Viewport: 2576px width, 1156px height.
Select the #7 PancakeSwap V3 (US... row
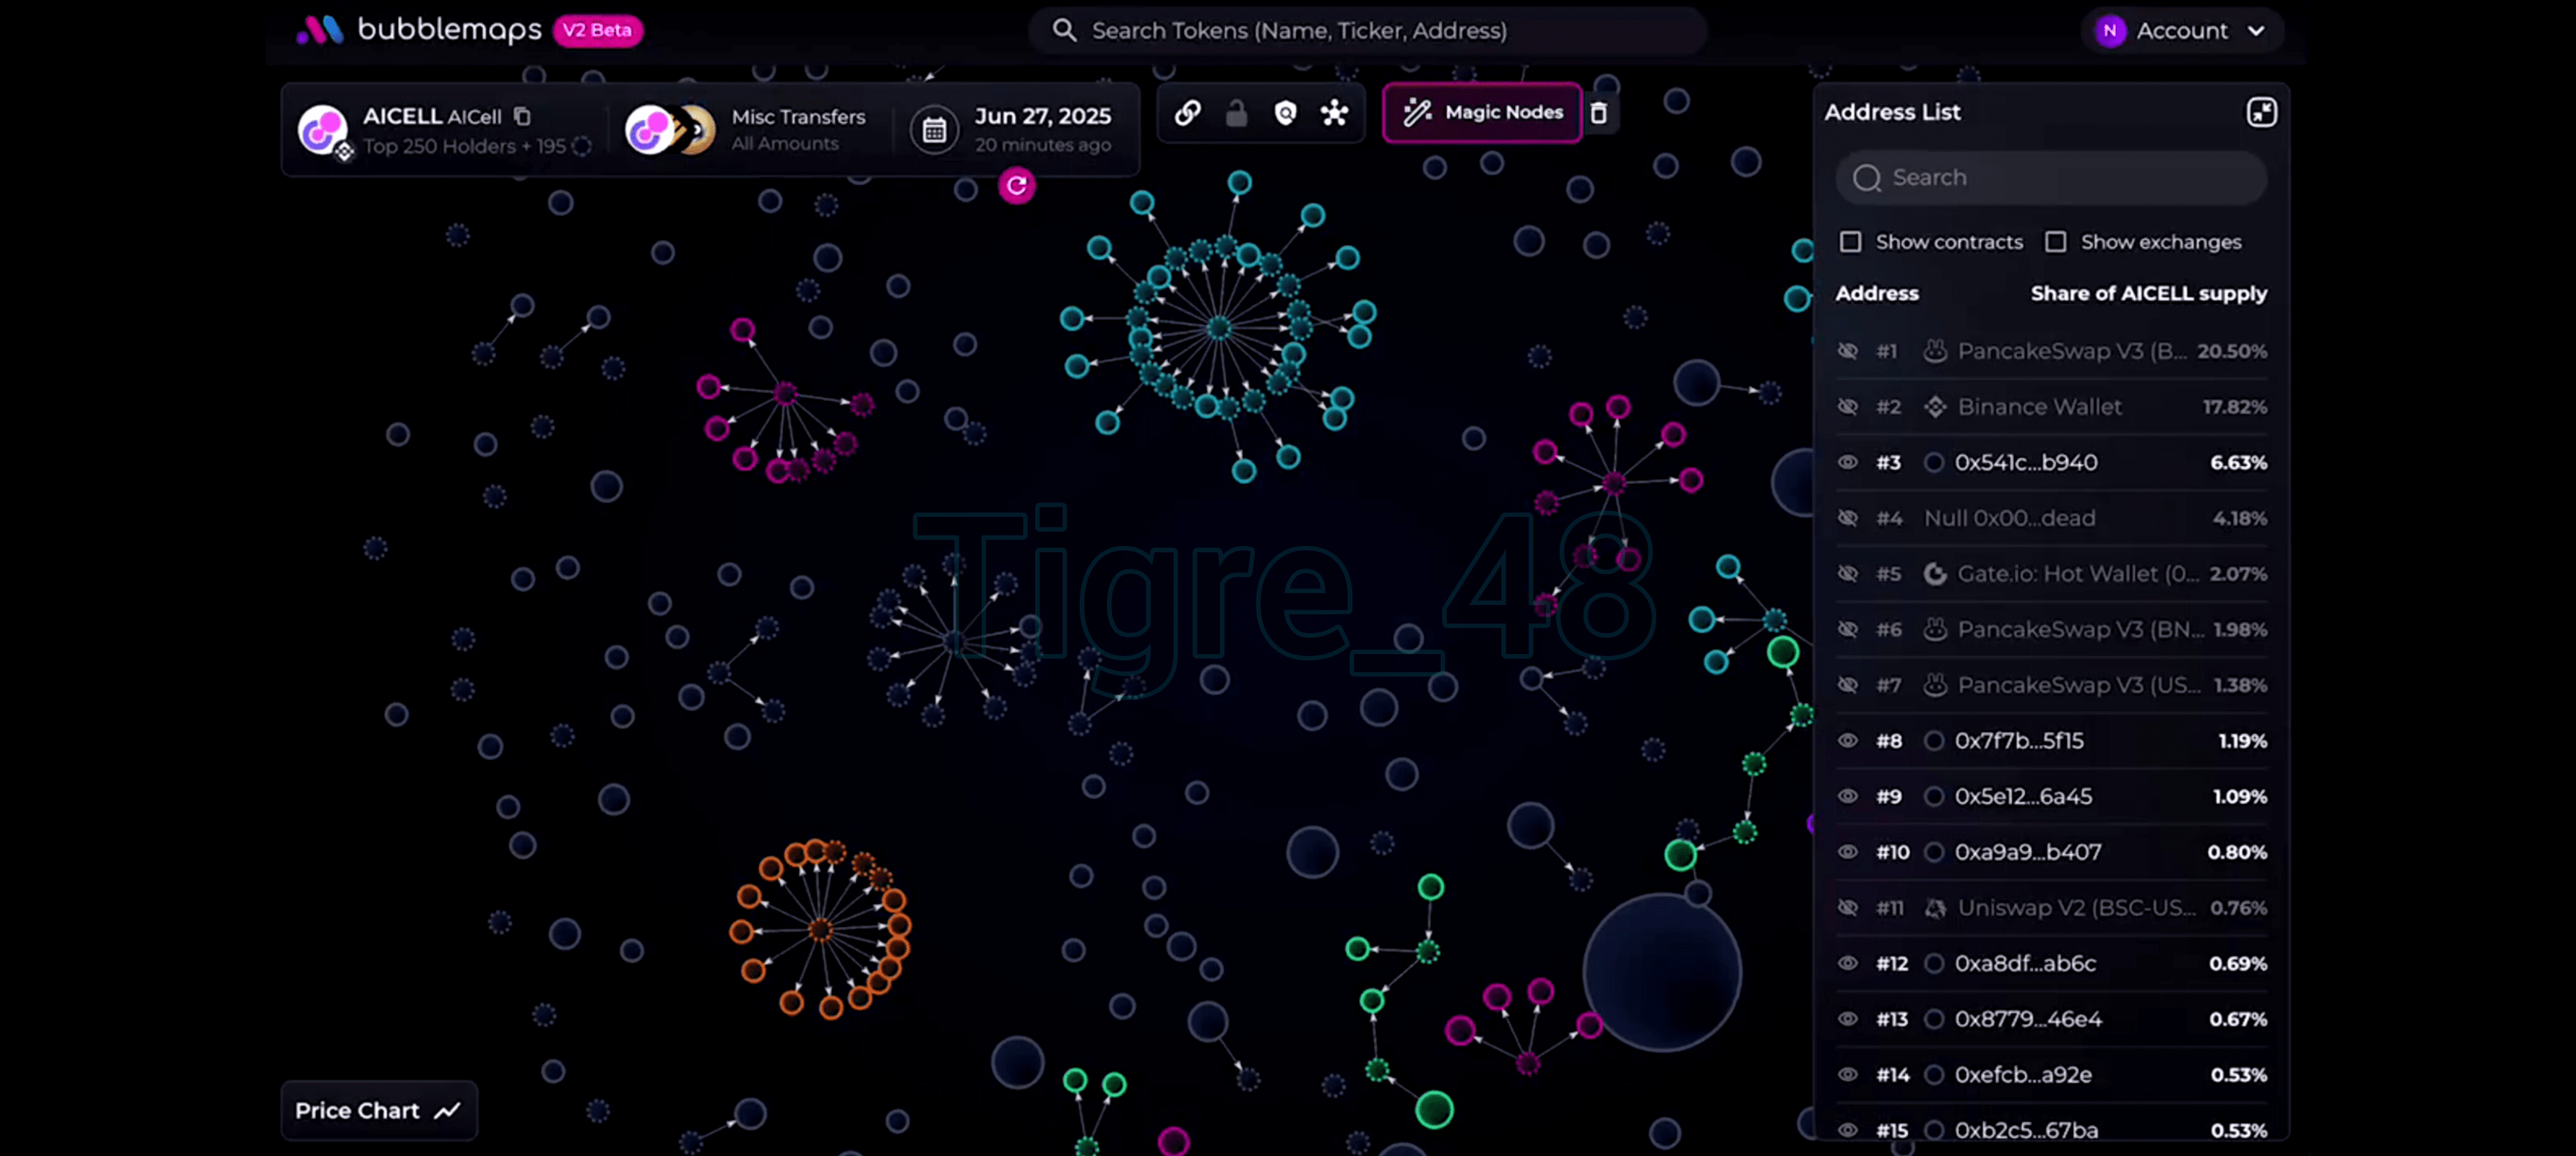(x=2051, y=685)
